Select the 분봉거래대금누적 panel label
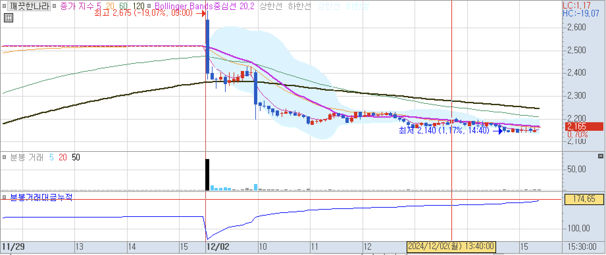This screenshot has height=255, width=606. click(41, 197)
